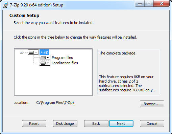Open dropdown arrow beside 7-Zip feature
This screenshot has width=172, height=134.
(x=36, y=52)
